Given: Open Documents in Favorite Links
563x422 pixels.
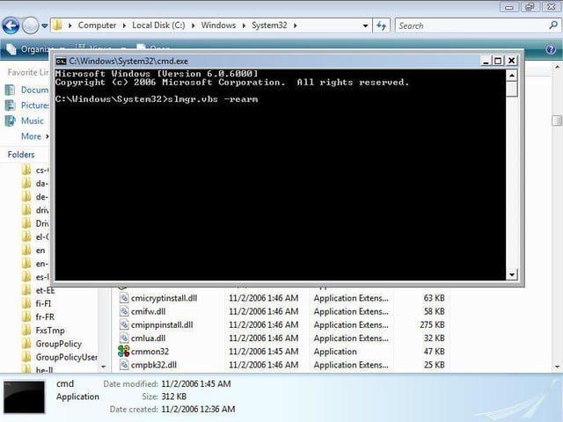Looking at the screenshot, I should point(34,90).
